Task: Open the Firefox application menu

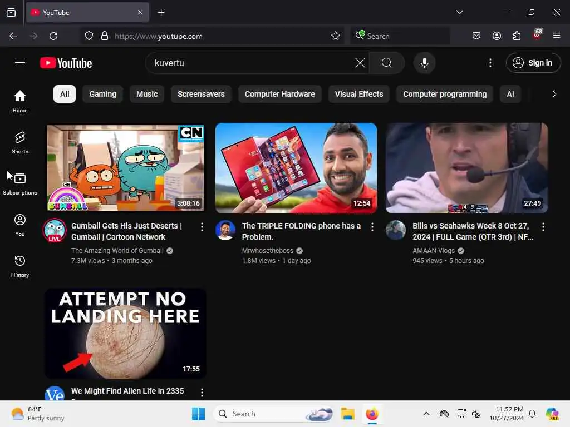Action: coord(557,36)
